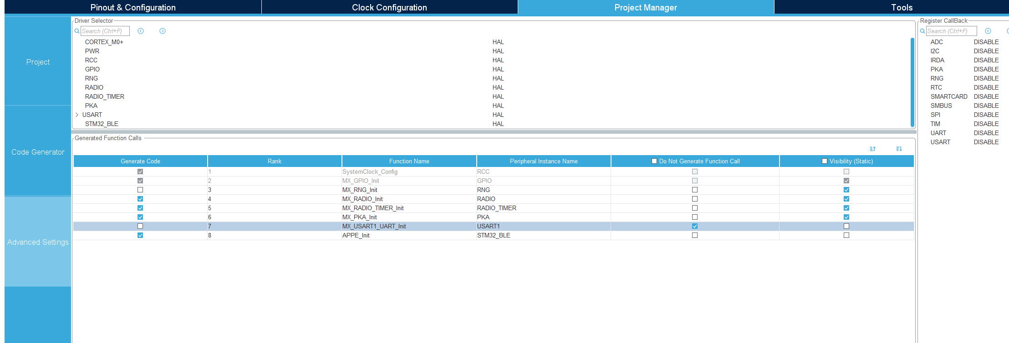
Task: Go to the Project settings section
Action: tap(38, 62)
